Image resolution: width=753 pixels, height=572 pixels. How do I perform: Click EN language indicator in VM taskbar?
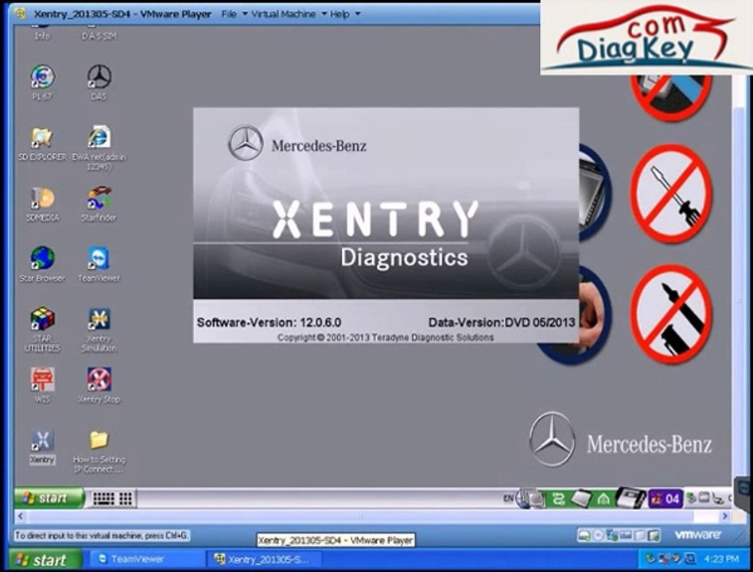pyautogui.click(x=508, y=499)
